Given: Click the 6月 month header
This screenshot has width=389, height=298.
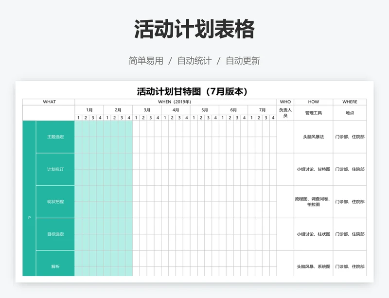Looking at the screenshot, I should (233, 110).
